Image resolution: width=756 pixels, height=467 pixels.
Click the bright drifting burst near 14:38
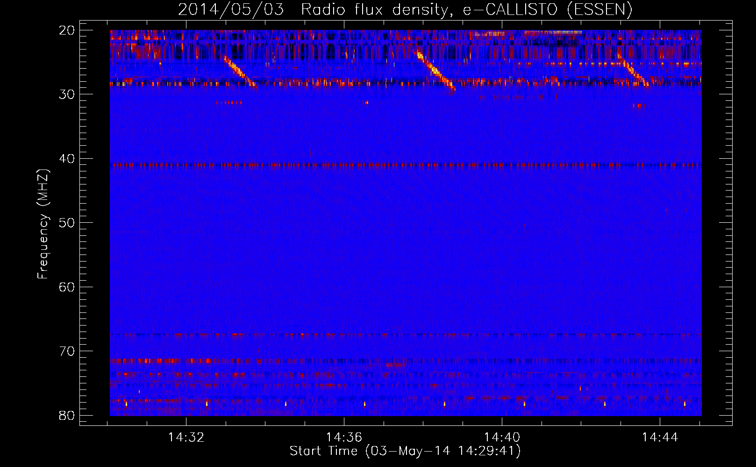435,71
